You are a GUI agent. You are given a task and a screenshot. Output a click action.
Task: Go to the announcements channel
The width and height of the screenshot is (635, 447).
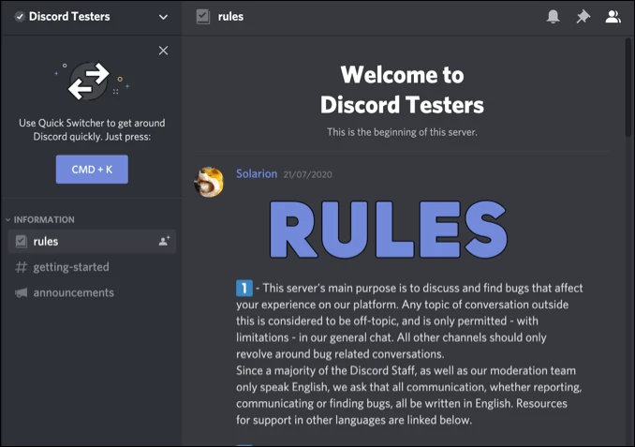[73, 292]
